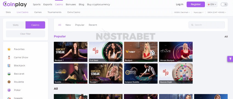Choose the Baccarat category icon

pos(9,74)
